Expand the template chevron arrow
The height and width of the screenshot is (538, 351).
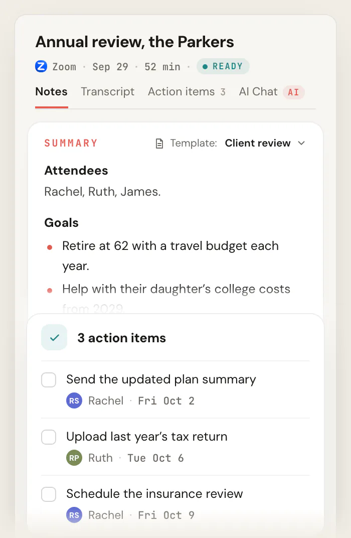301,143
